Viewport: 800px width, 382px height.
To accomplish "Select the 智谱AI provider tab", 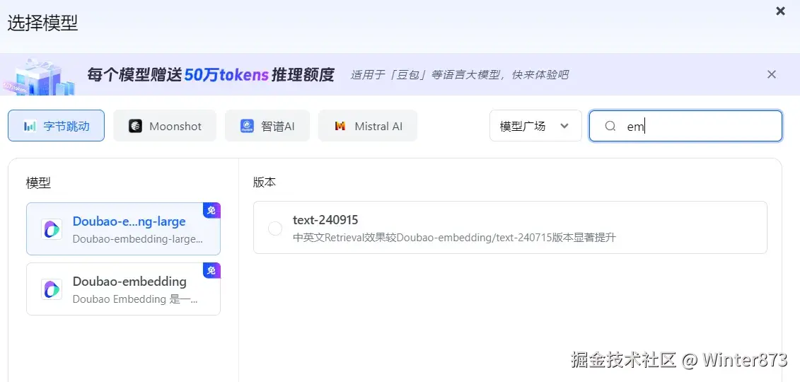I will point(267,126).
